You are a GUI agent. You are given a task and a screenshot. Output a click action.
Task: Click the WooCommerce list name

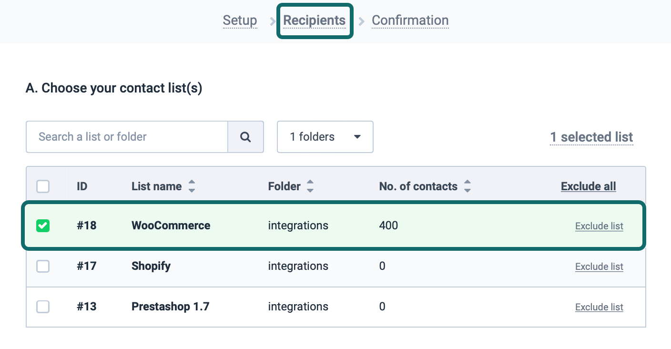[x=171, y=226]
